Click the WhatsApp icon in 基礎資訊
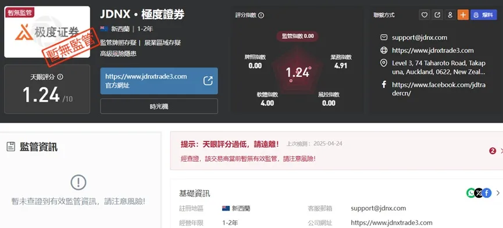The image size is (503, 228). click(x=470, y=193)
